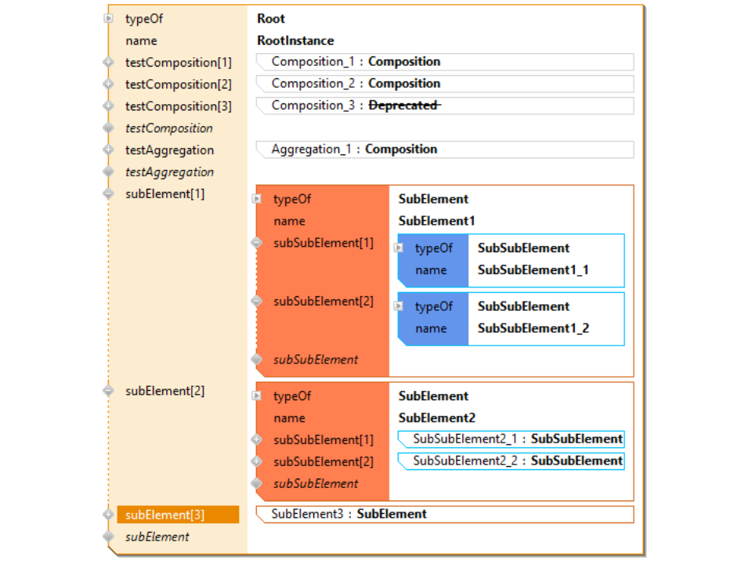Select italic subSubElement label in SubElement1 block
This screenshot has height=564, width=752.
point(316,360)
